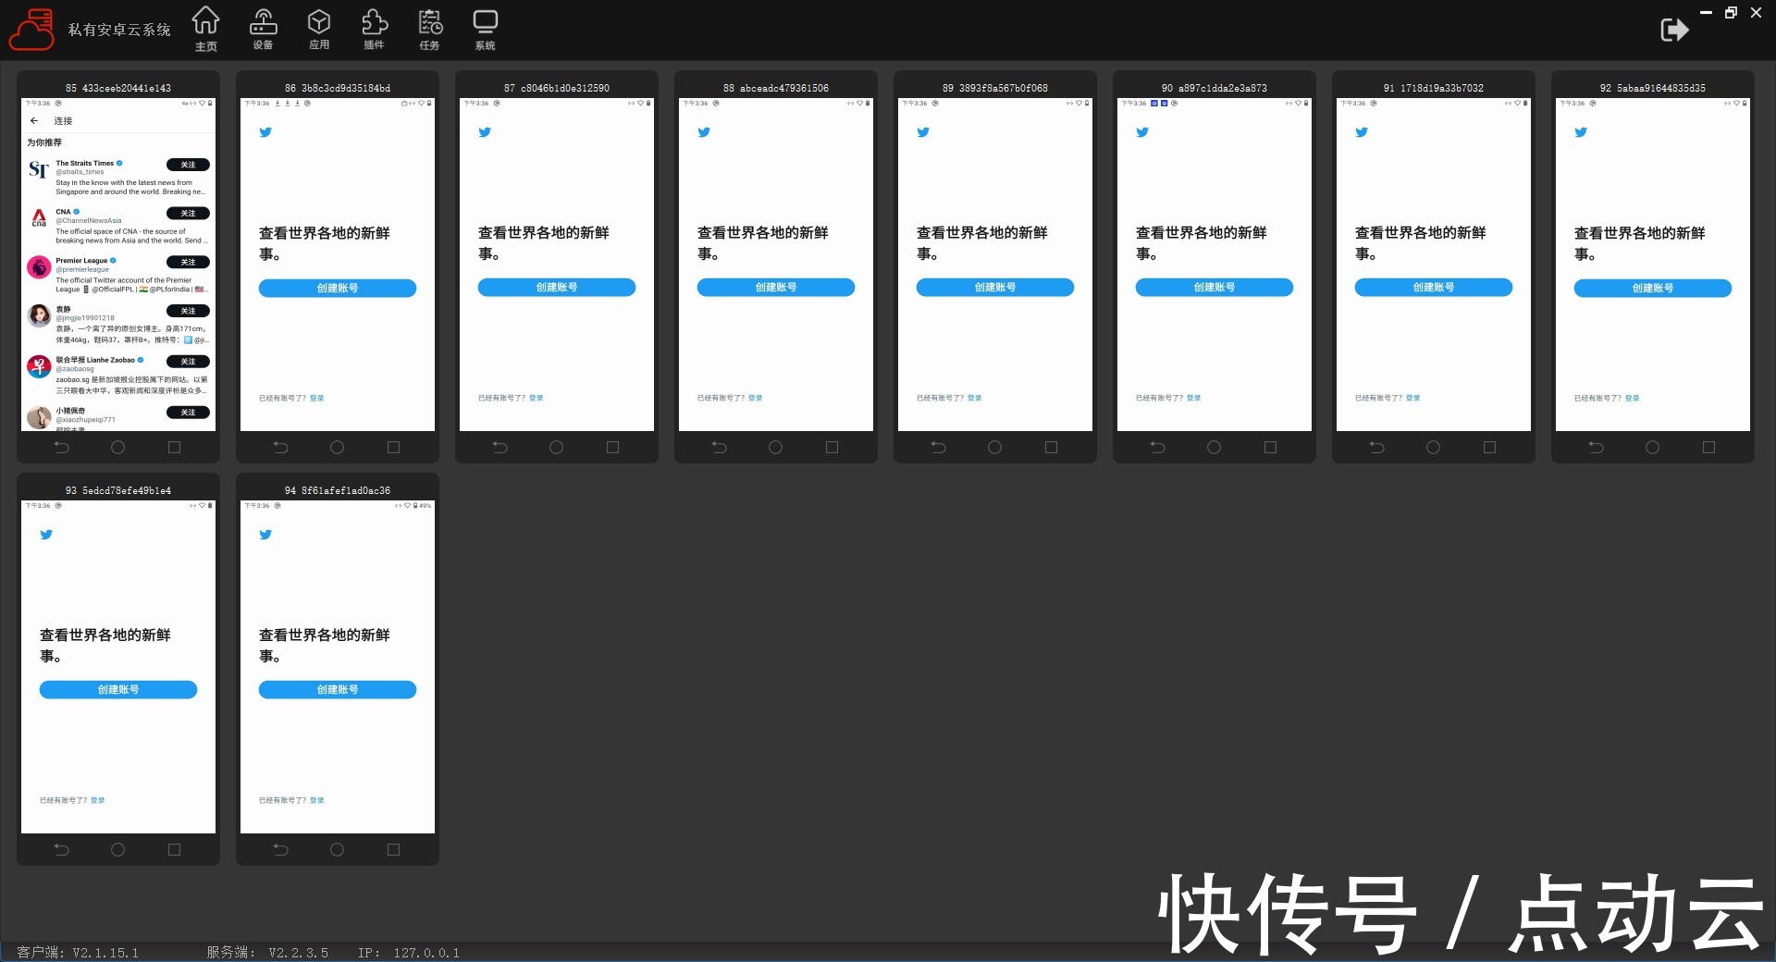Click 登录 link on device 93
This screenshot has height=962, width=1776.
point(98,801)
